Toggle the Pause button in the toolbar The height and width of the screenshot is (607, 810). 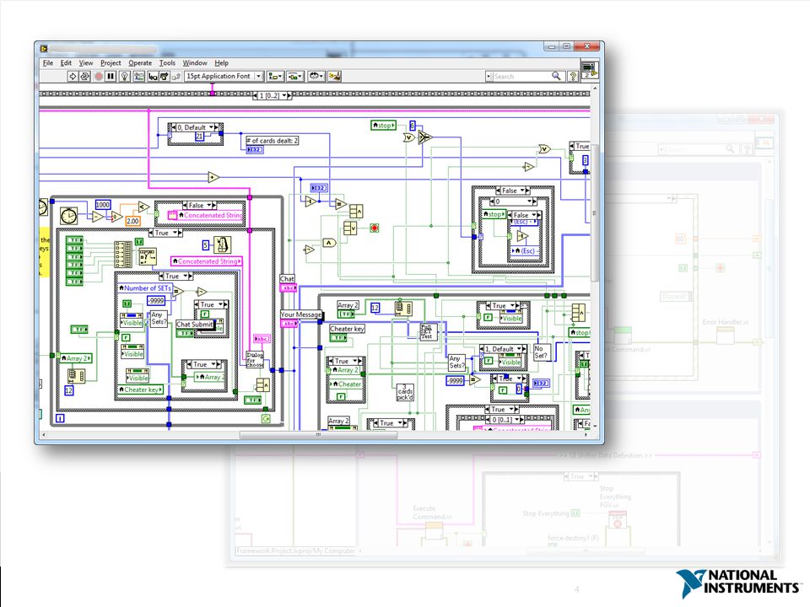[111, 77]
